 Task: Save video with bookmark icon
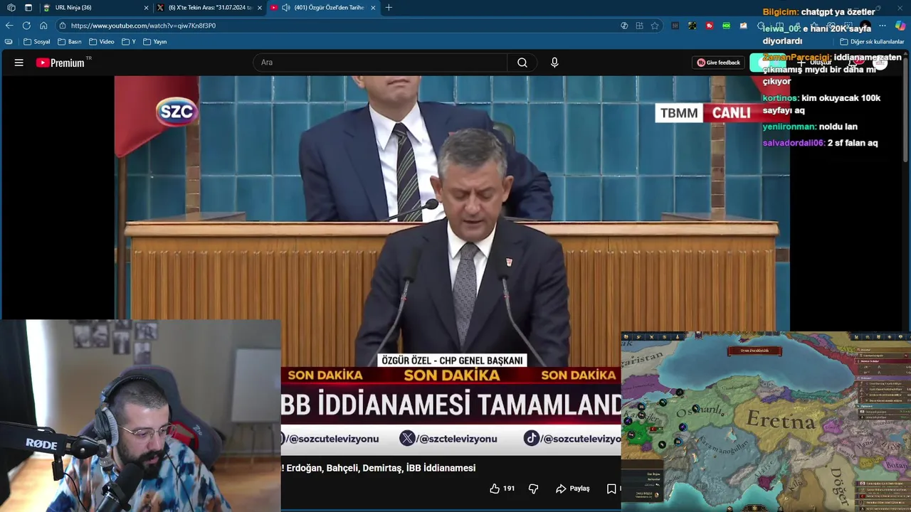611,489
